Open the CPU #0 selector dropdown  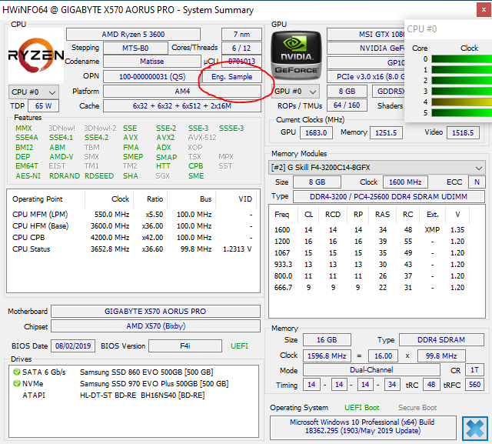click(34, 92)
